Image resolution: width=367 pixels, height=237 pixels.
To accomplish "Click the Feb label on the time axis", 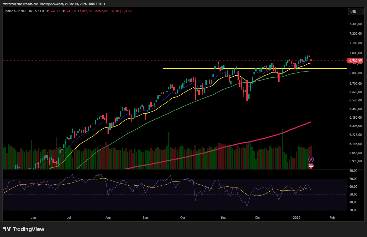I will tap(332, 218).
